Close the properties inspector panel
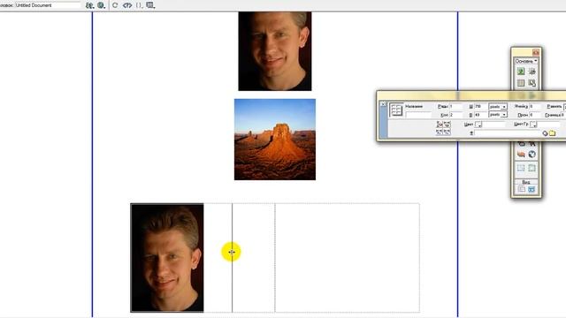Viewport: 566px width, 318px height. tap(383, 104)
